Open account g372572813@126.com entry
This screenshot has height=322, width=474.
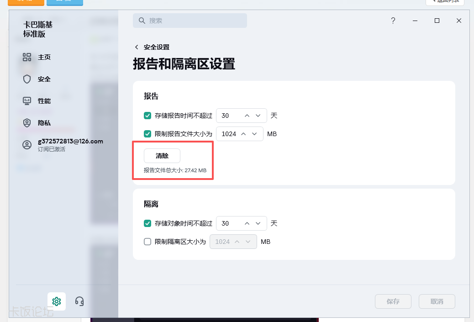tap(63, 145)
